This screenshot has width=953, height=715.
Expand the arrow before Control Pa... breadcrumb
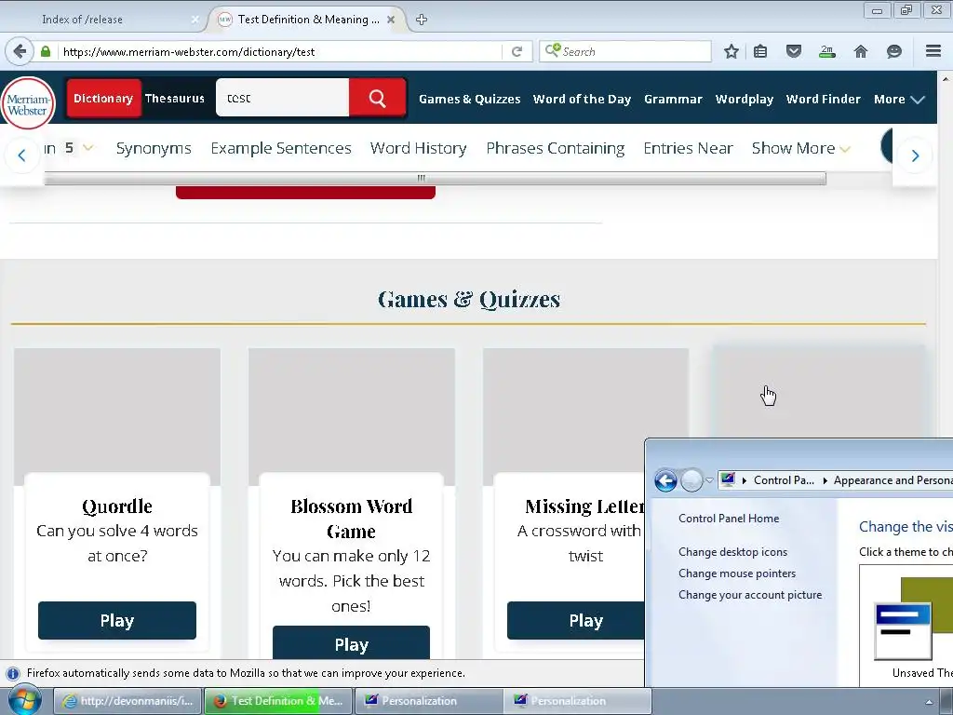tap(745, 481)
